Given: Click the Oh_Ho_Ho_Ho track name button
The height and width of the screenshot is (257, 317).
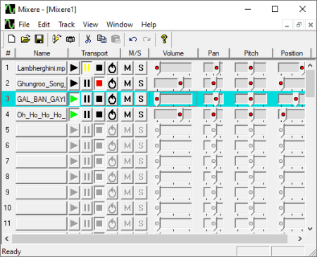Looking at the screenshot, I should pos(42,114).
